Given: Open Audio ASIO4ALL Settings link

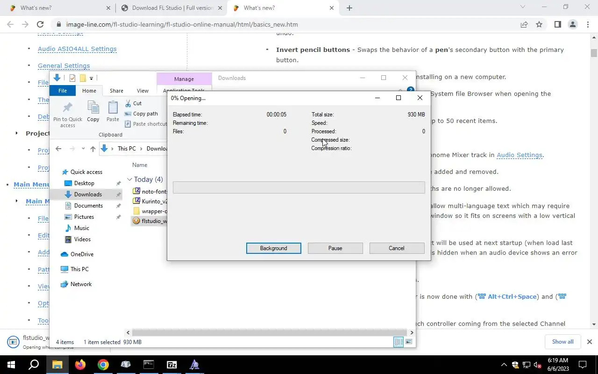Looking at the screenshot, I should [77, 49].
